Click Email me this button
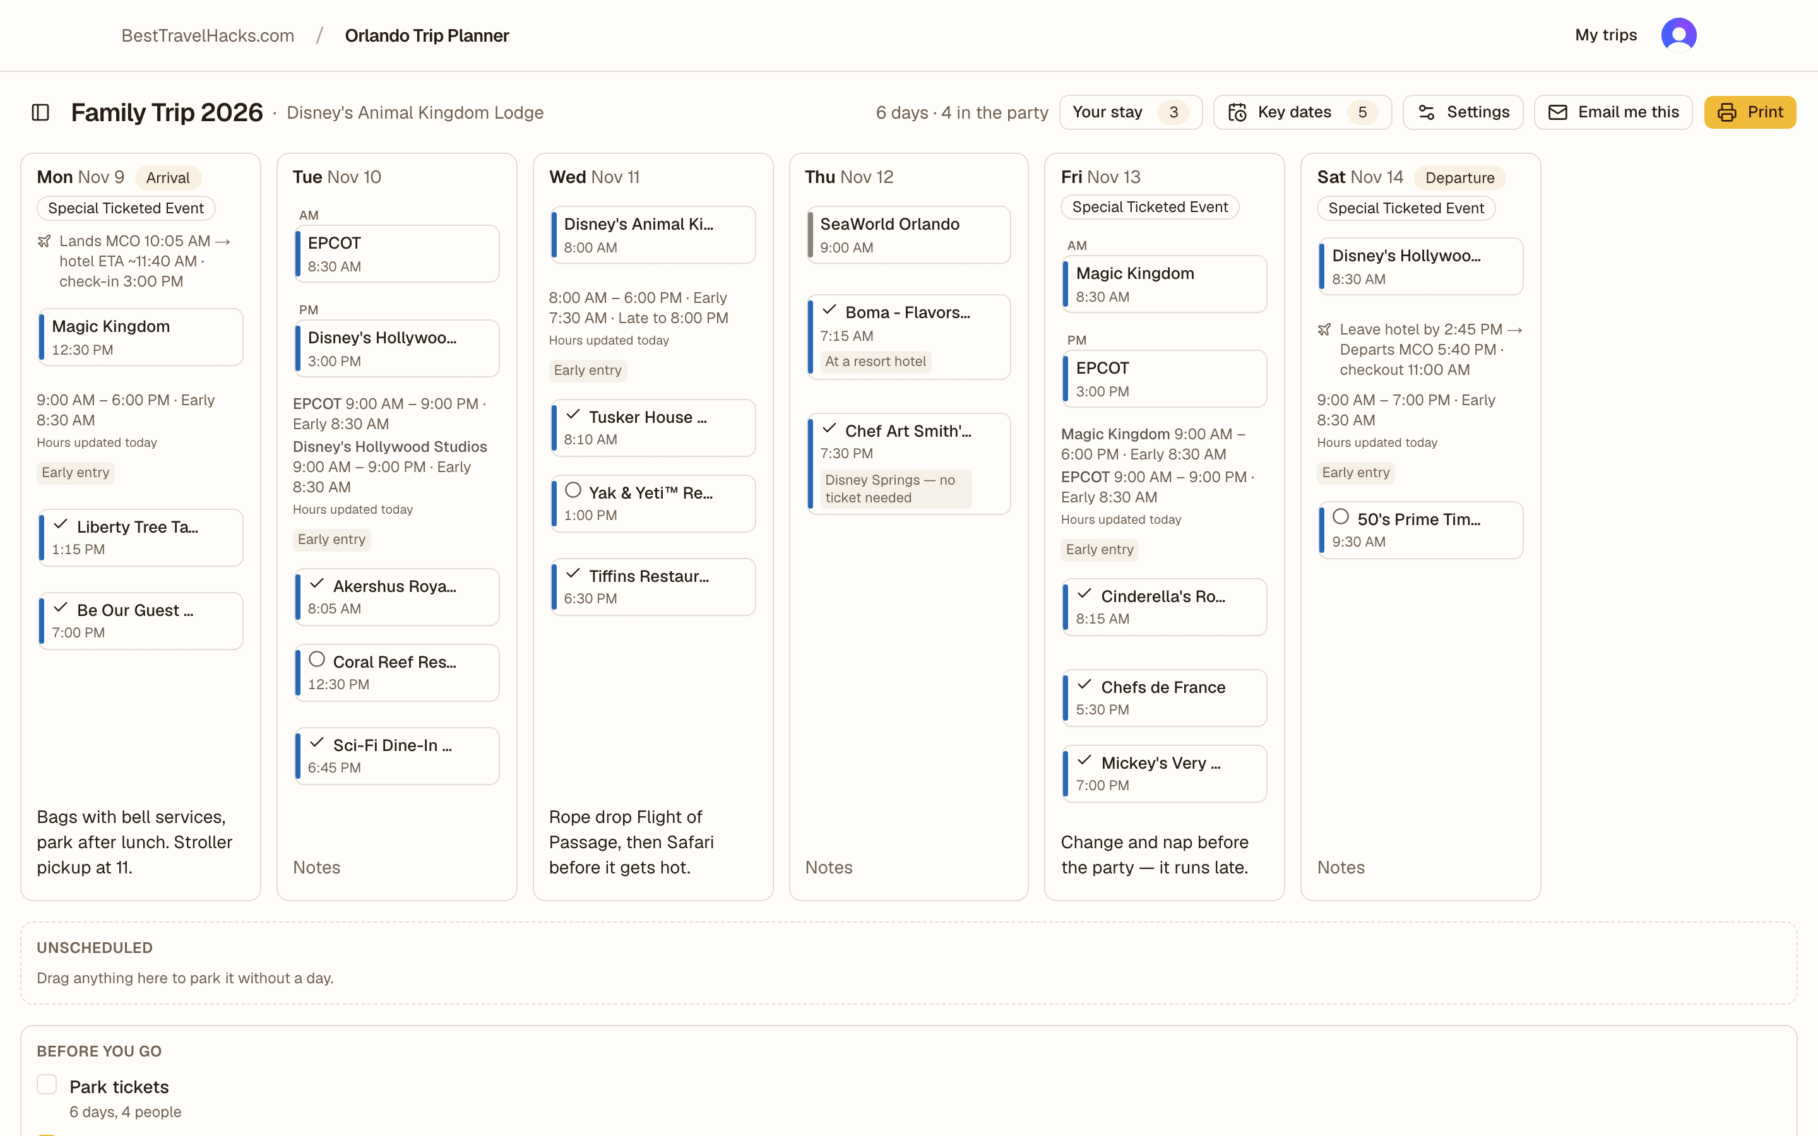The height and width of the screenshot is (1136, 1818). [1613, 113]
